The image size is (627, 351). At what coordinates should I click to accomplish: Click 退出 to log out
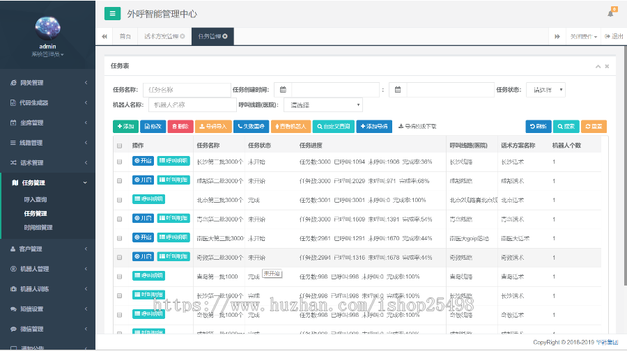[614, 36]
